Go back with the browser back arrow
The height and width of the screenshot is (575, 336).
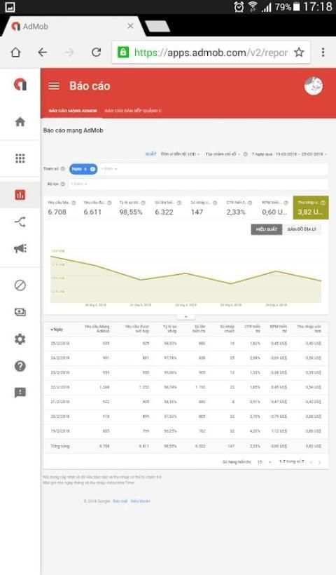(43, 53)
